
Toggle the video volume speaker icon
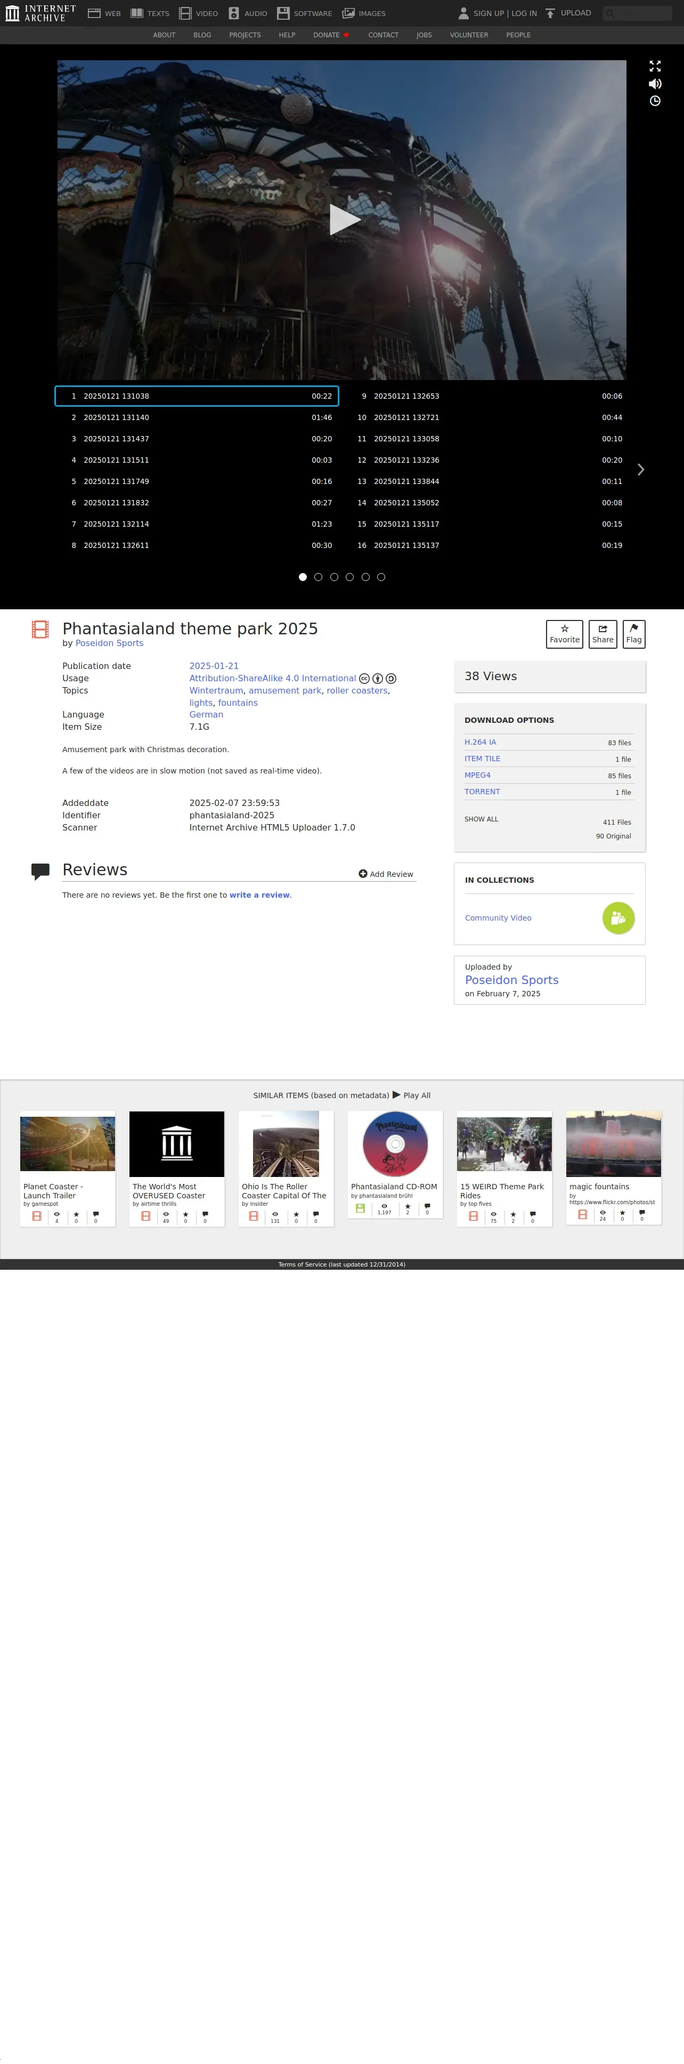[655, 83]
